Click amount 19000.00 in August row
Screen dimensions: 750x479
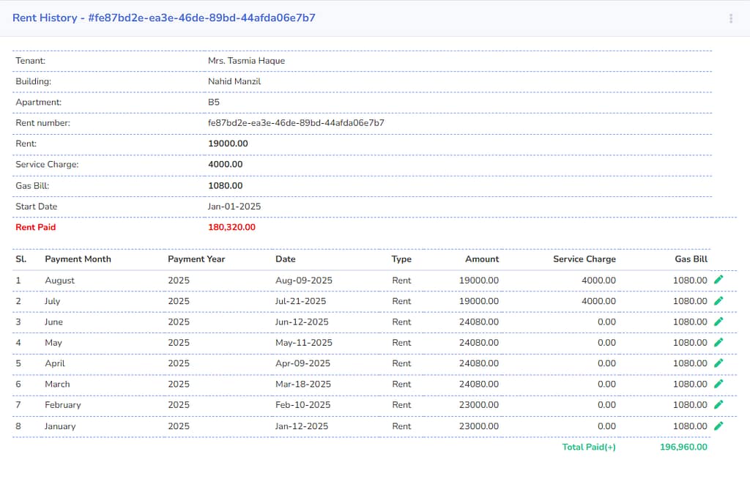click(x=479, y=281)
